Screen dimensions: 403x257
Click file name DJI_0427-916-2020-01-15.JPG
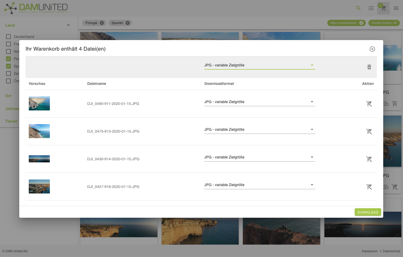tap(113, 187)
